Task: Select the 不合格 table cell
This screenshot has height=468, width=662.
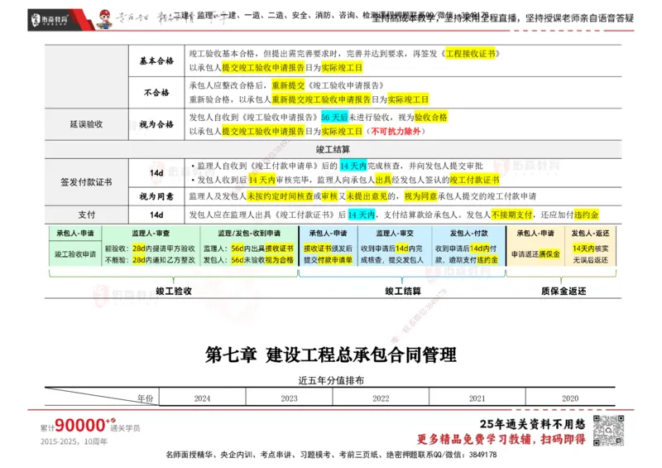Action: tap(156, 92)
